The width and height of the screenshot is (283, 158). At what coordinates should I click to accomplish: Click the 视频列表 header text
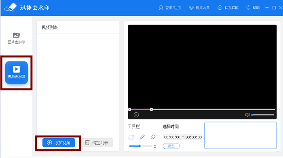coord(50,27)
